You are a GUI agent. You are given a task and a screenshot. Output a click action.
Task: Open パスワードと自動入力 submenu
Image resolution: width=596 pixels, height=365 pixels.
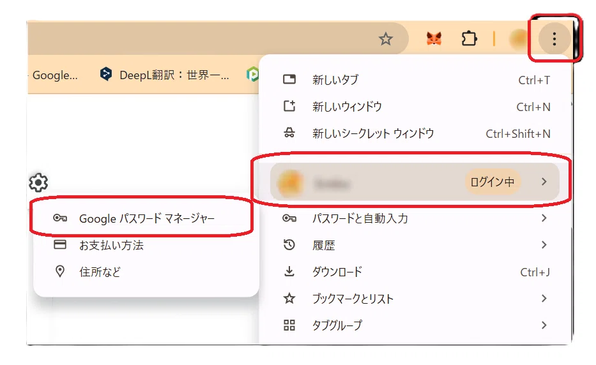click(416, 218)
